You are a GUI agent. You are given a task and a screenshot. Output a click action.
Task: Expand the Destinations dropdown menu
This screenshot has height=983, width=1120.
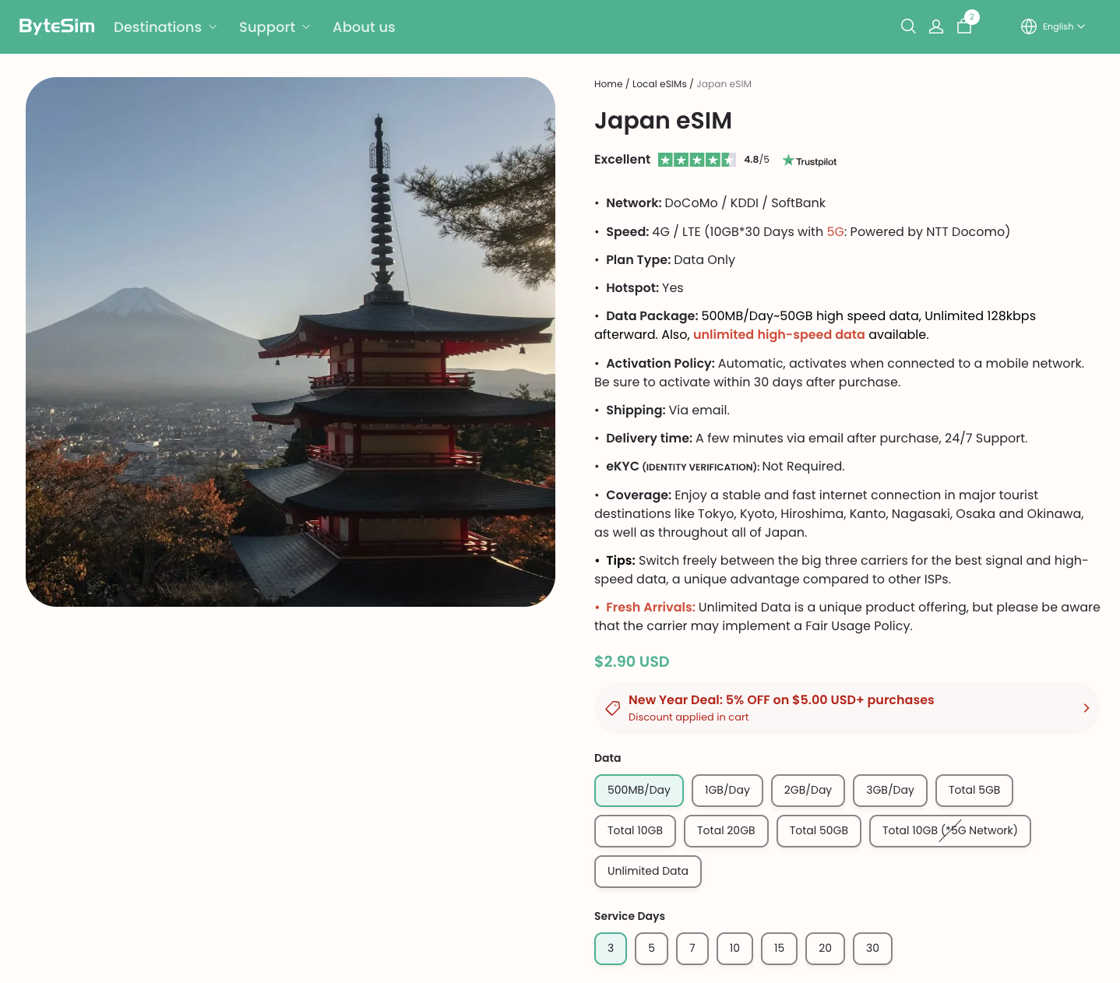point(165,27)
